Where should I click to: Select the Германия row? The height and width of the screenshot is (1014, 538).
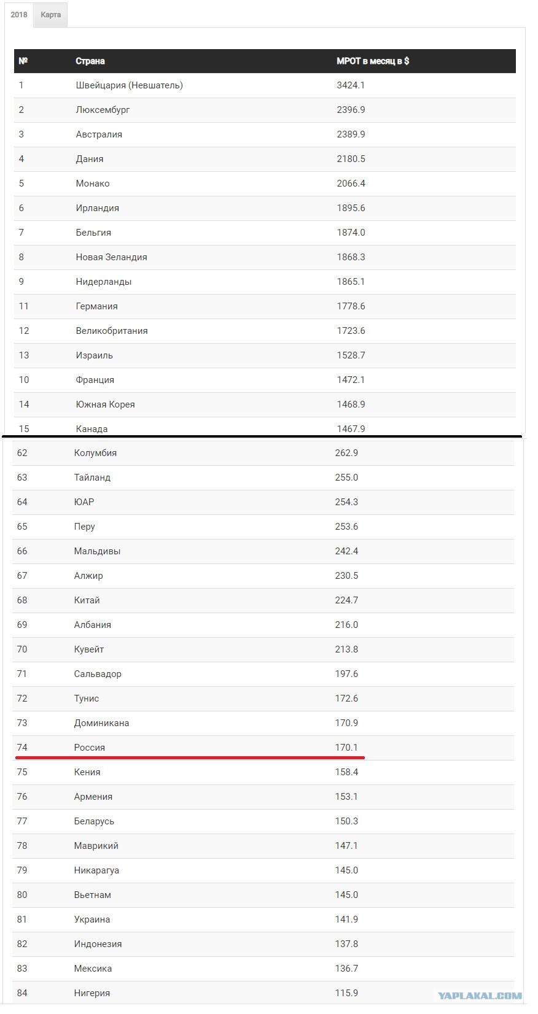click(265, 306)
